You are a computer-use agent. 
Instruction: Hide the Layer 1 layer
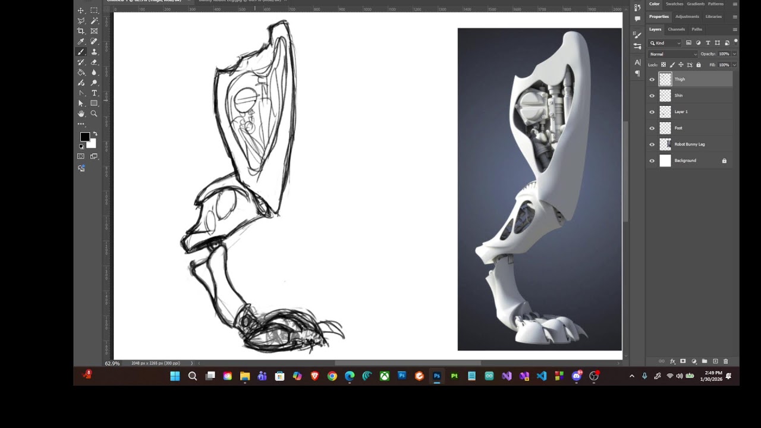[x=652, y=112]
